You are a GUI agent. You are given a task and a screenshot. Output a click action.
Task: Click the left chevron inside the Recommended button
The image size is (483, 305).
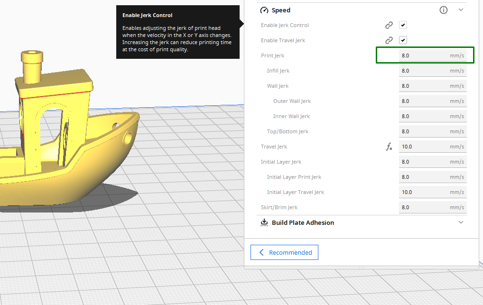261,252
